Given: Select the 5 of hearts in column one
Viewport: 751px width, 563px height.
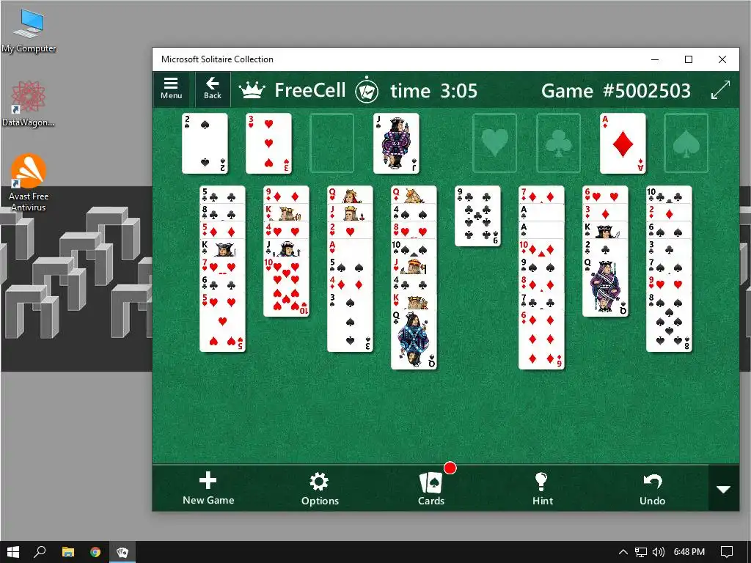Looking at the screenshot, I should coord(223,323).
